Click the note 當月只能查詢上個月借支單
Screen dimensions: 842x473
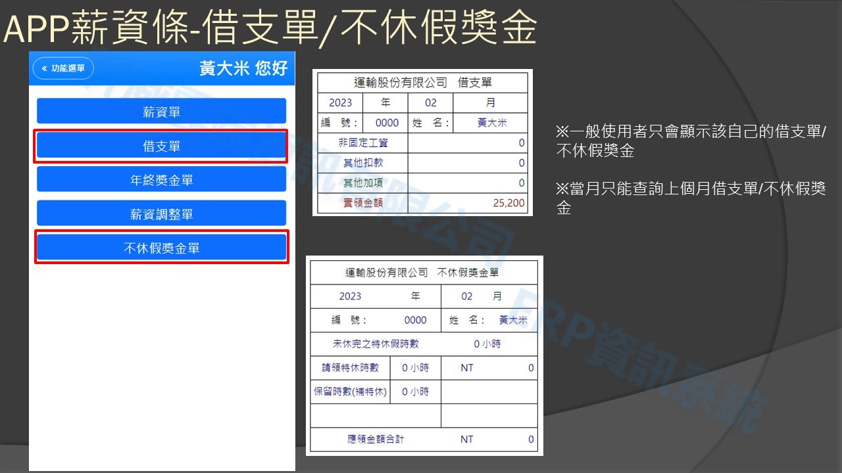tap(691, 198)
